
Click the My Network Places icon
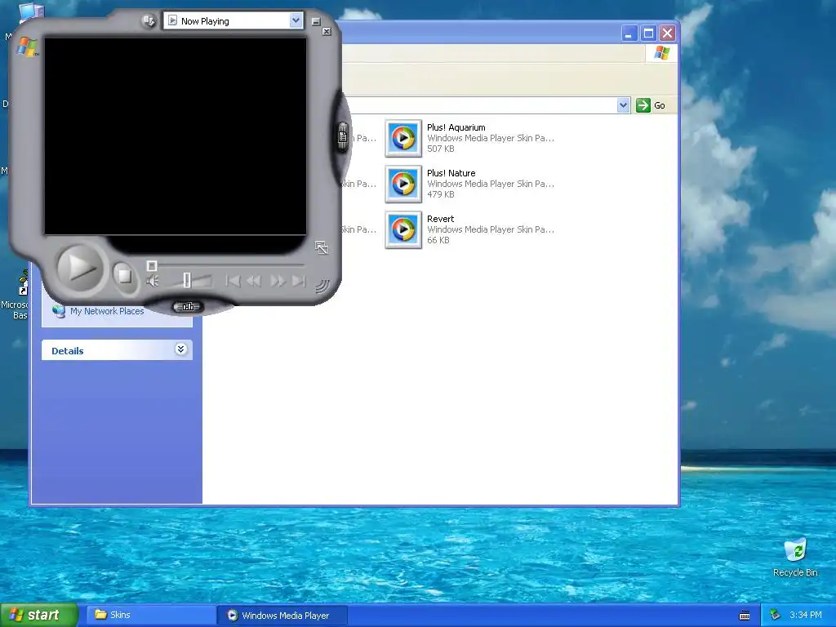click(59, 311)
